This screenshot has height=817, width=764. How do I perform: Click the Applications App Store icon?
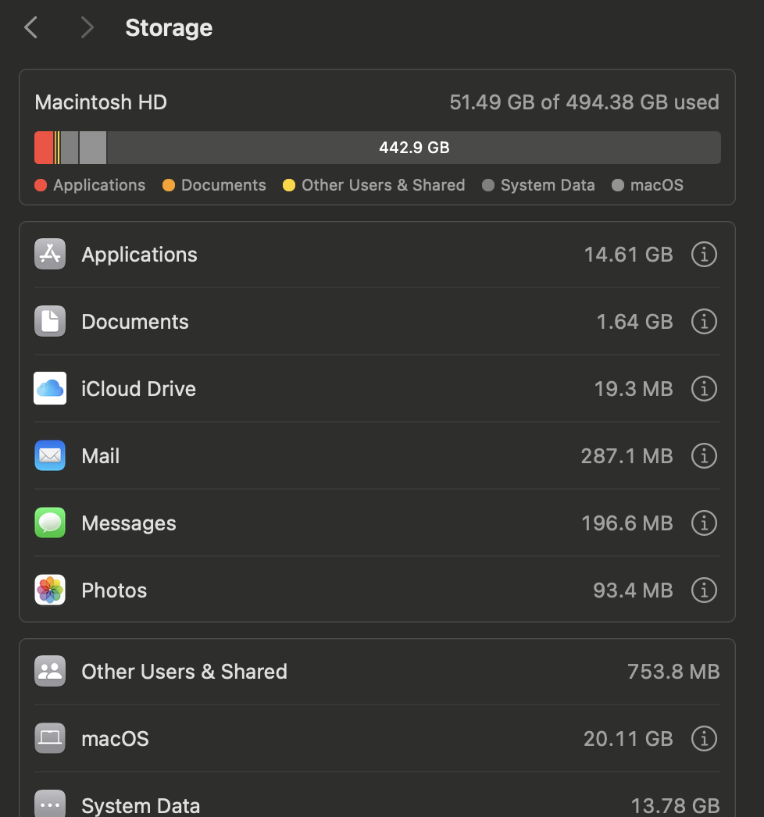(x=50, y=255)
